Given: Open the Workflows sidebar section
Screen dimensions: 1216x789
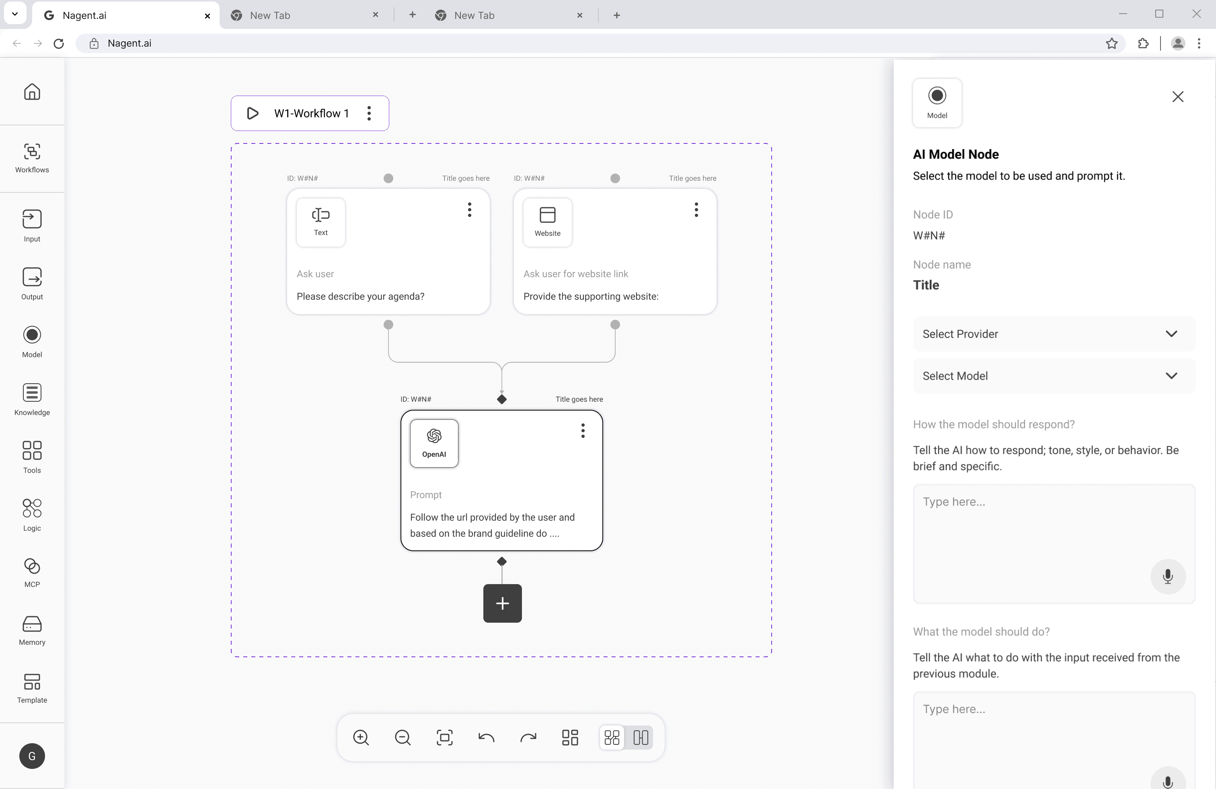Looking at the screenshot, I should [32, 158].
